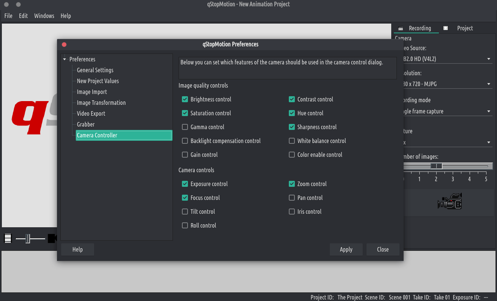Click the camera description text box

click(x=287, y=68)
